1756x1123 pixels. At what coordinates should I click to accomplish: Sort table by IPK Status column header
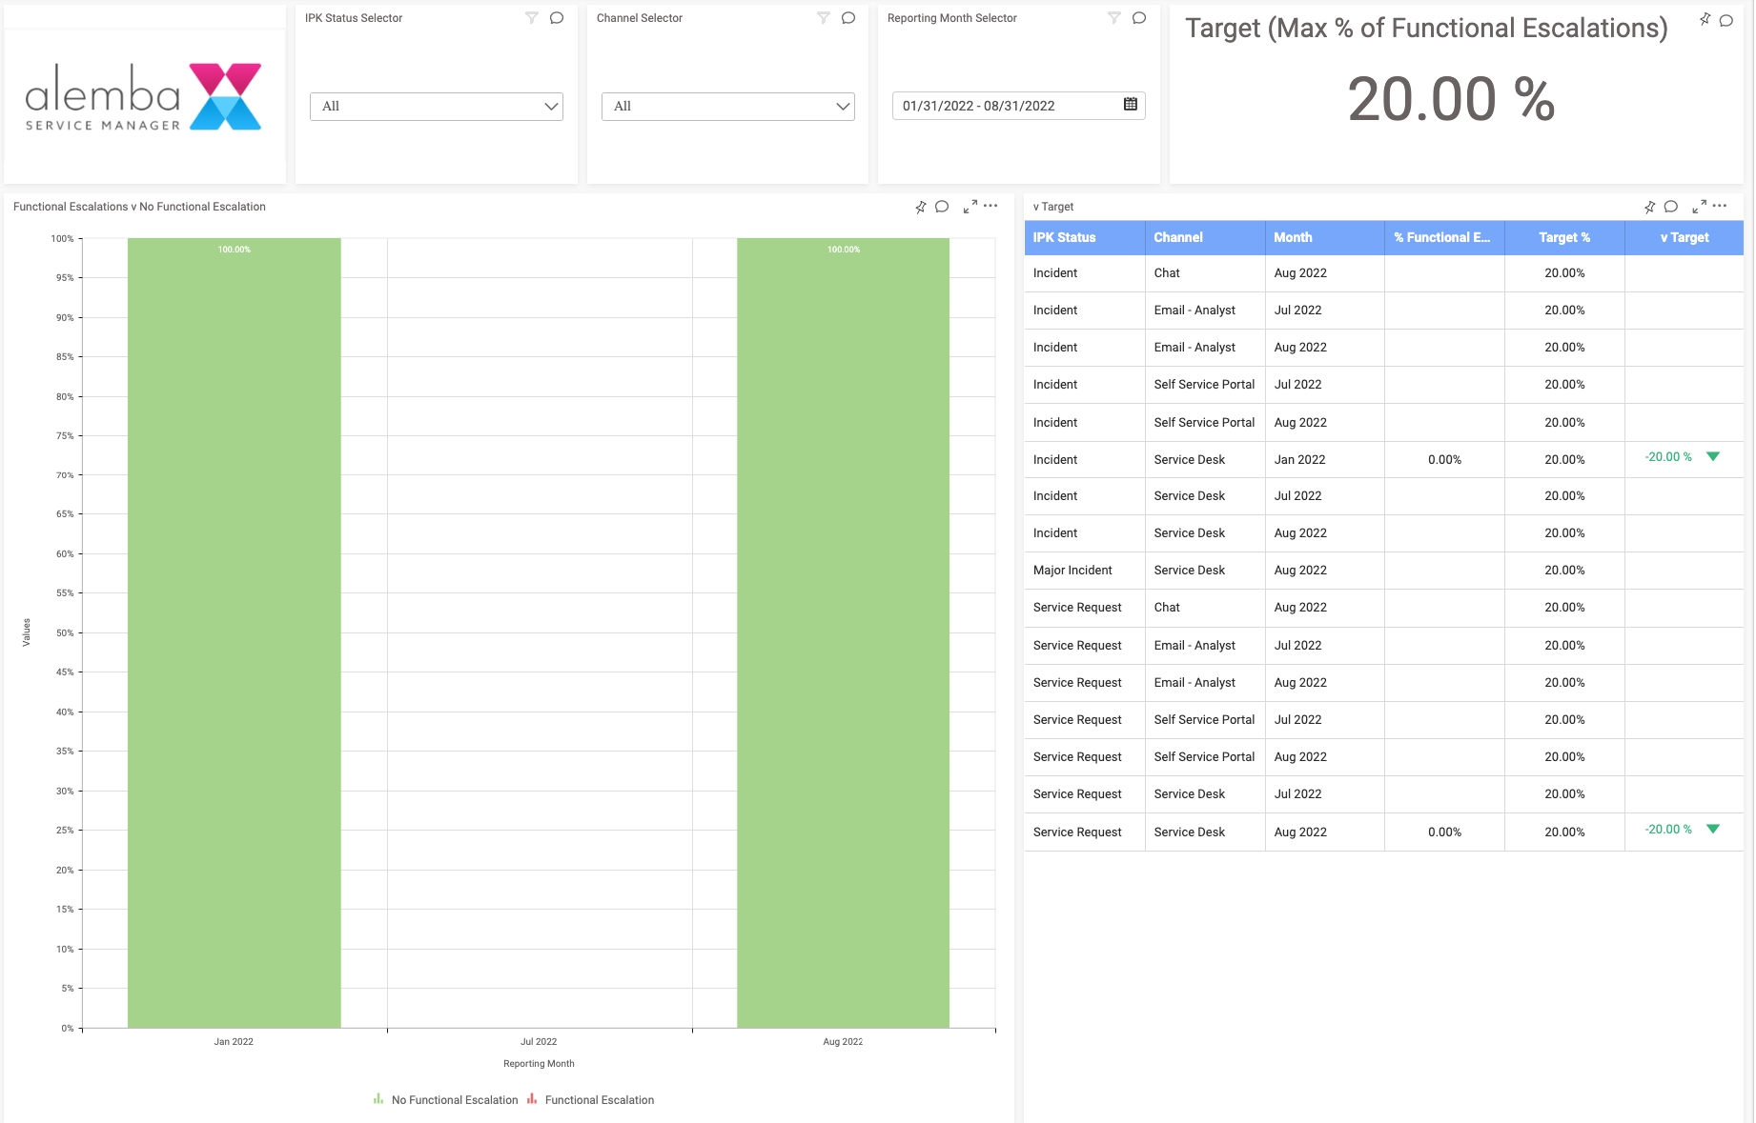(x=1065, y=238)
